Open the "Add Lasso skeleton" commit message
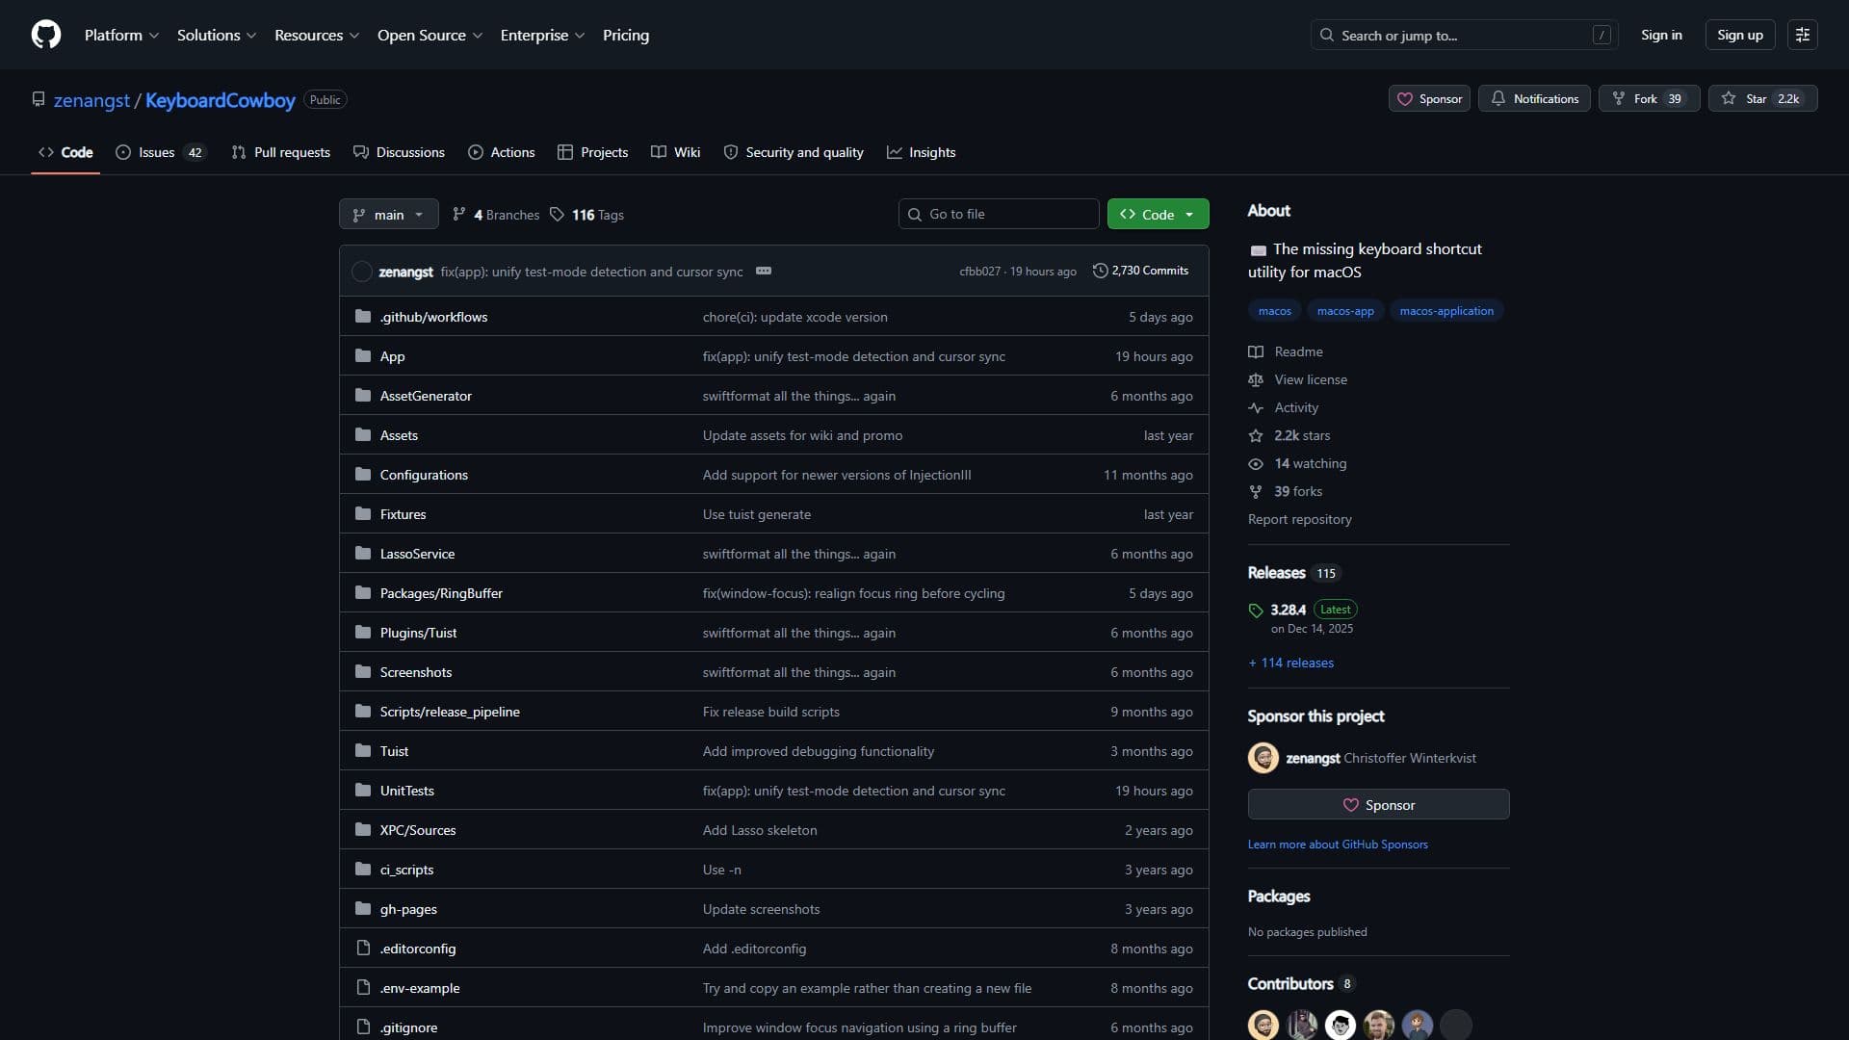The image size is (1849, 1040). (760, 830)
